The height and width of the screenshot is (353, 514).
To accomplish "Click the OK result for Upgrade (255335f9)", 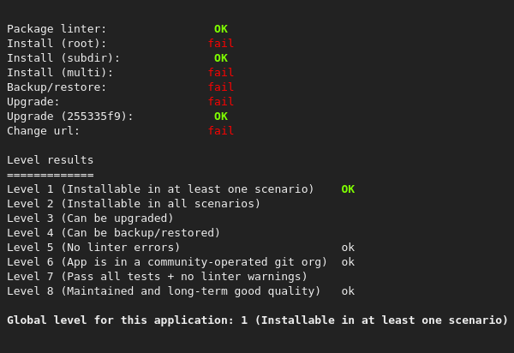I will [x=221, y=117].
